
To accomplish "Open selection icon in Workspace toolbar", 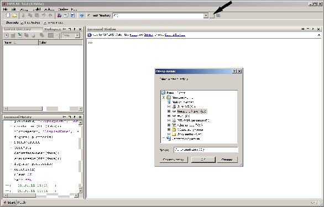I will tap(13, 35).
